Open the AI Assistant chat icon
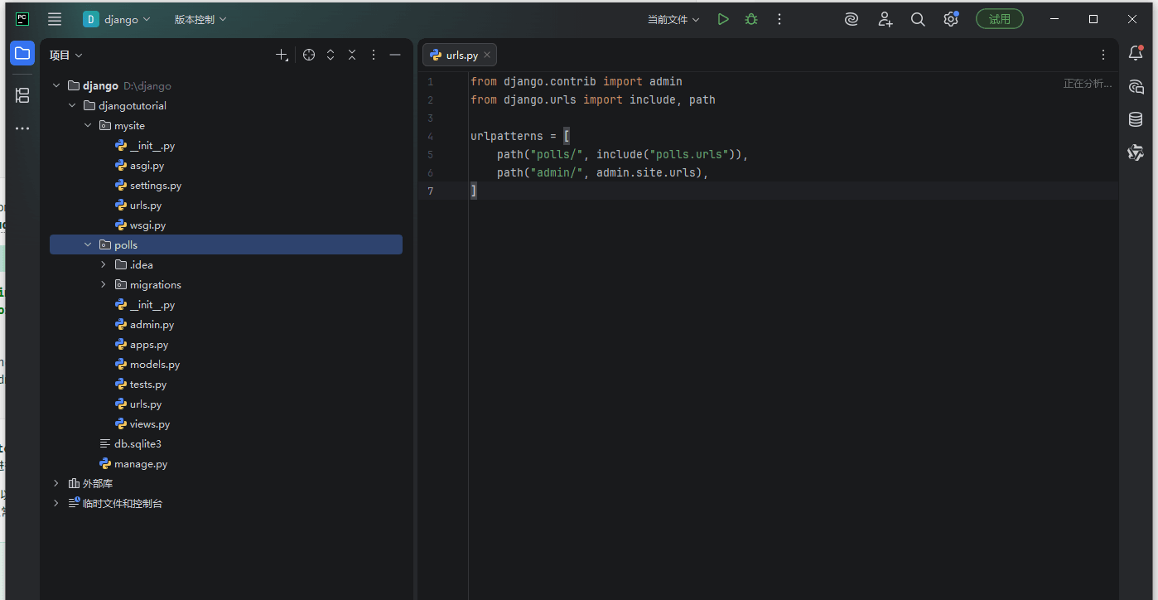Screen dimensions: 1158x600 pyautogui.click(x=1136, y=87)
